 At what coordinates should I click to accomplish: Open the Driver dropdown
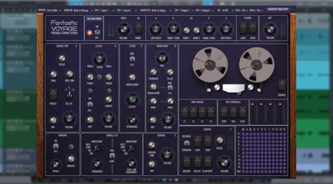[x=53, y=9]
